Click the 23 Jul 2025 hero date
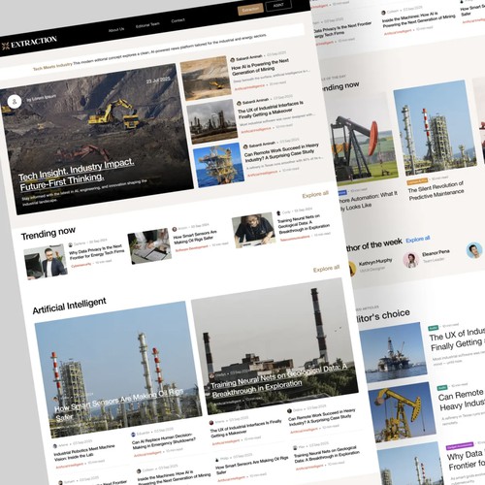 [158, 80]
